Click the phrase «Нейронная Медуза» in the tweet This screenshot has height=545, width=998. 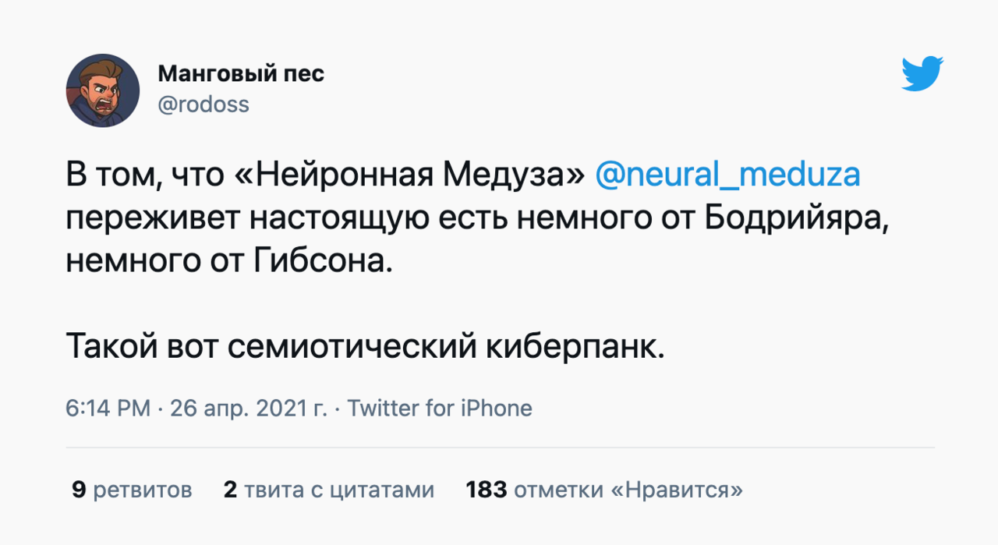tap(409, 174)
